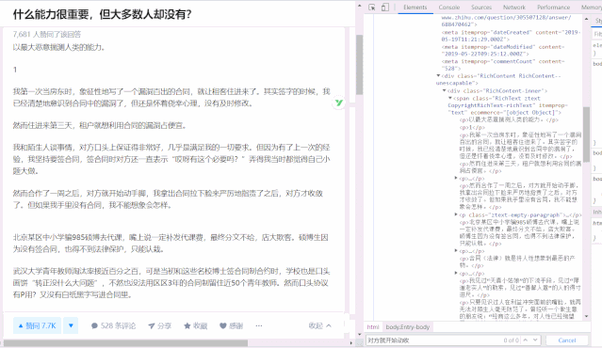The height and width of the screenshot is (348, 602).
Task: Collapse the span RichText ztext node
Action: (450, 98)
